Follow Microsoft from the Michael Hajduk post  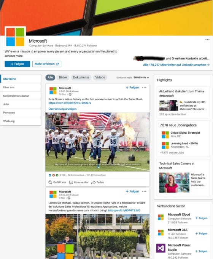[132, 191]
